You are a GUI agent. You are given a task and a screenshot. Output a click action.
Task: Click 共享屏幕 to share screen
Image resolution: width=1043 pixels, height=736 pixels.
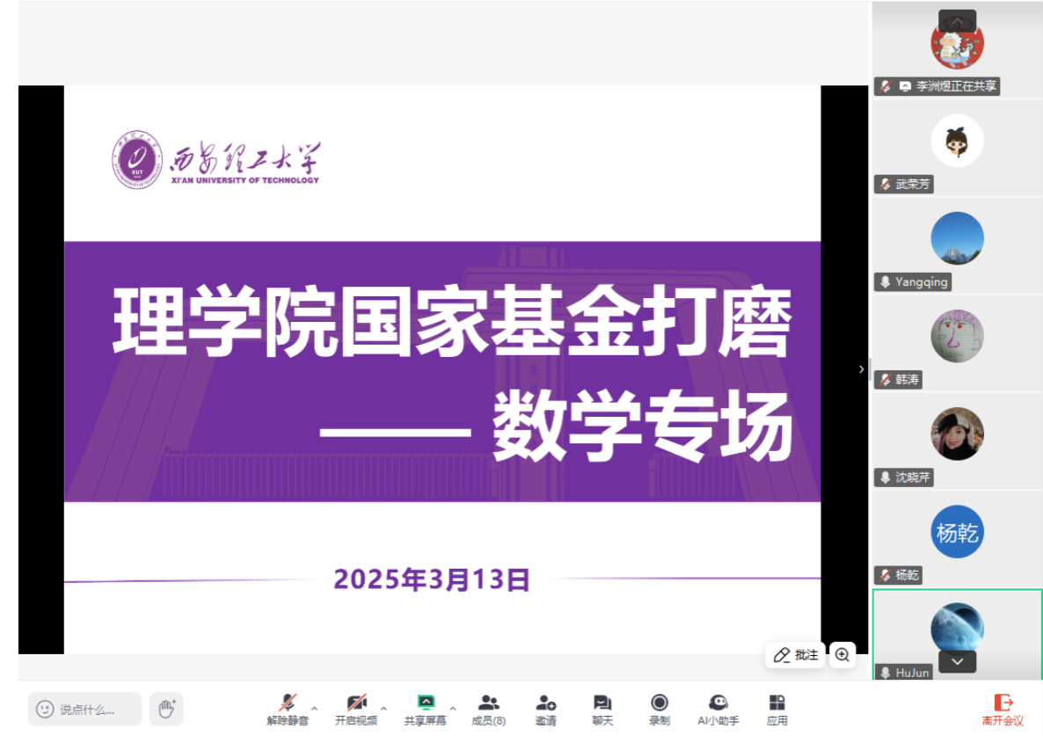pos(426,708)
